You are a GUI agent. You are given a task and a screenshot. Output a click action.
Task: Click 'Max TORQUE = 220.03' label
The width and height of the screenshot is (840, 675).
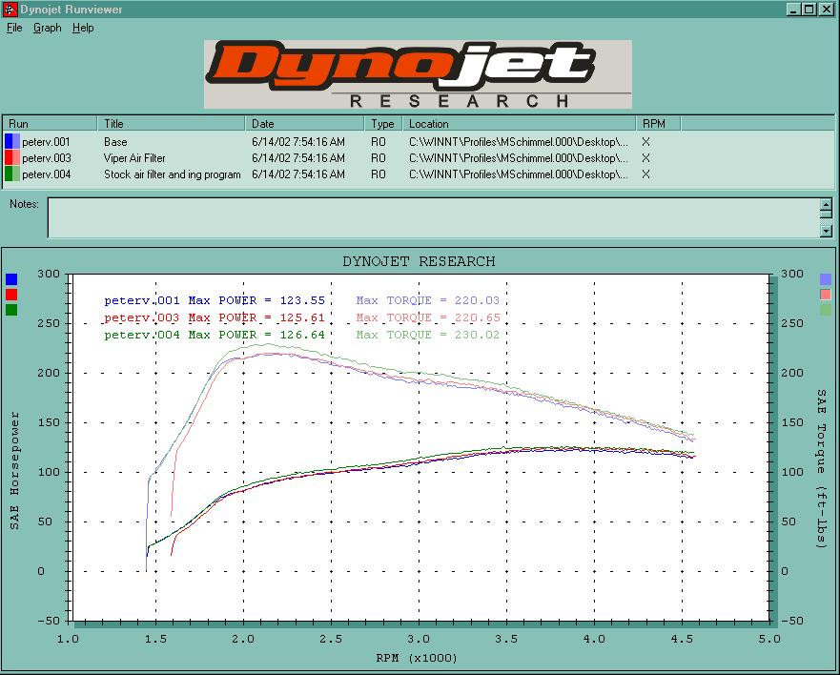[427, 300]
